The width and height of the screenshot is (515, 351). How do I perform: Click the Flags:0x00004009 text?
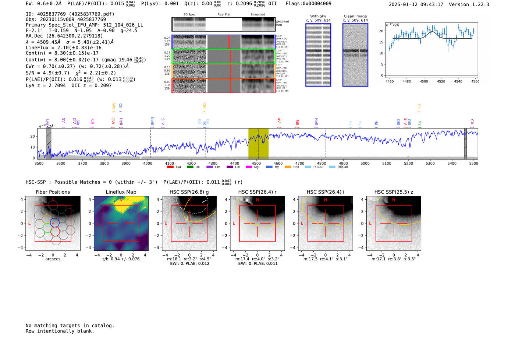tap(308, 4)
